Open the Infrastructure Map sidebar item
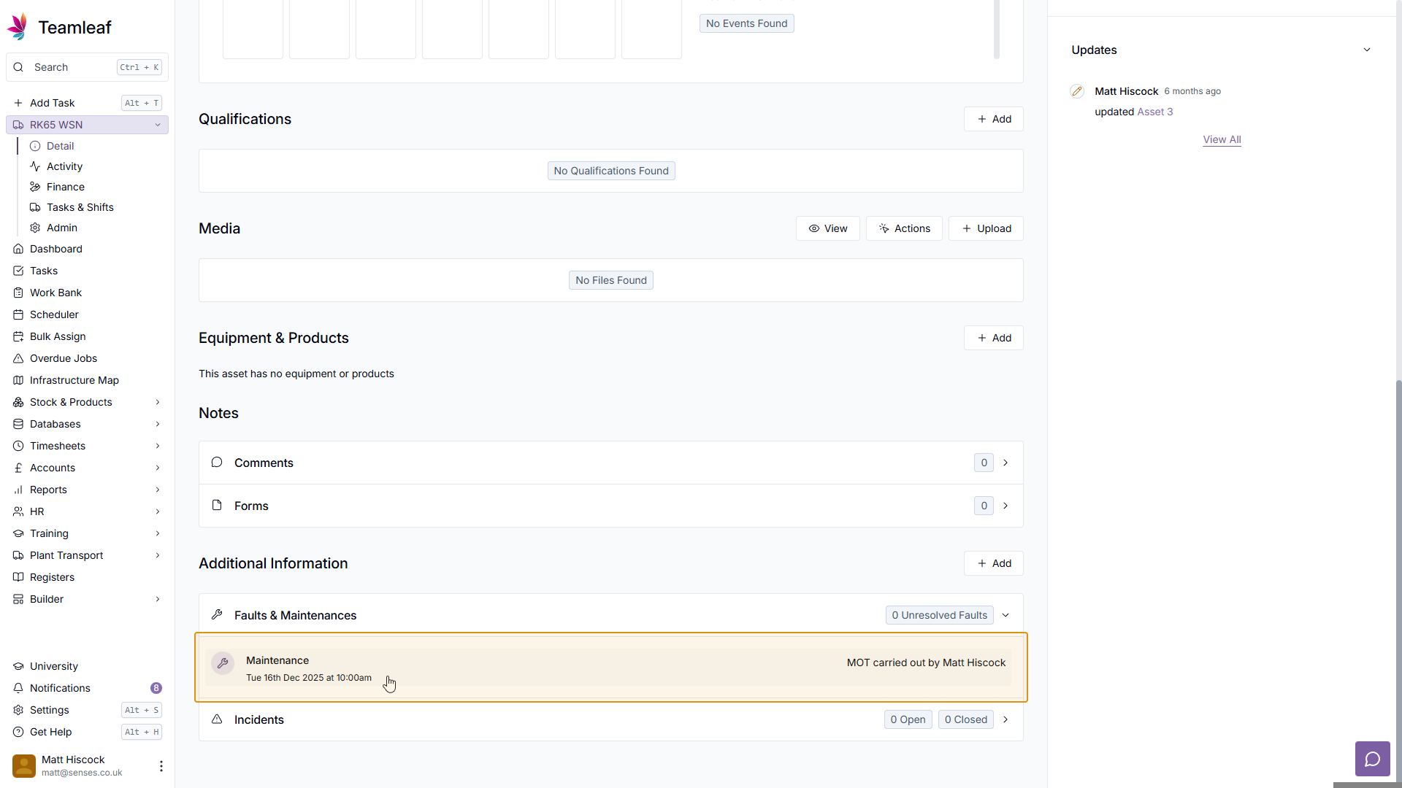This screenshot has width=1402, height=788. tap(74, 380)
